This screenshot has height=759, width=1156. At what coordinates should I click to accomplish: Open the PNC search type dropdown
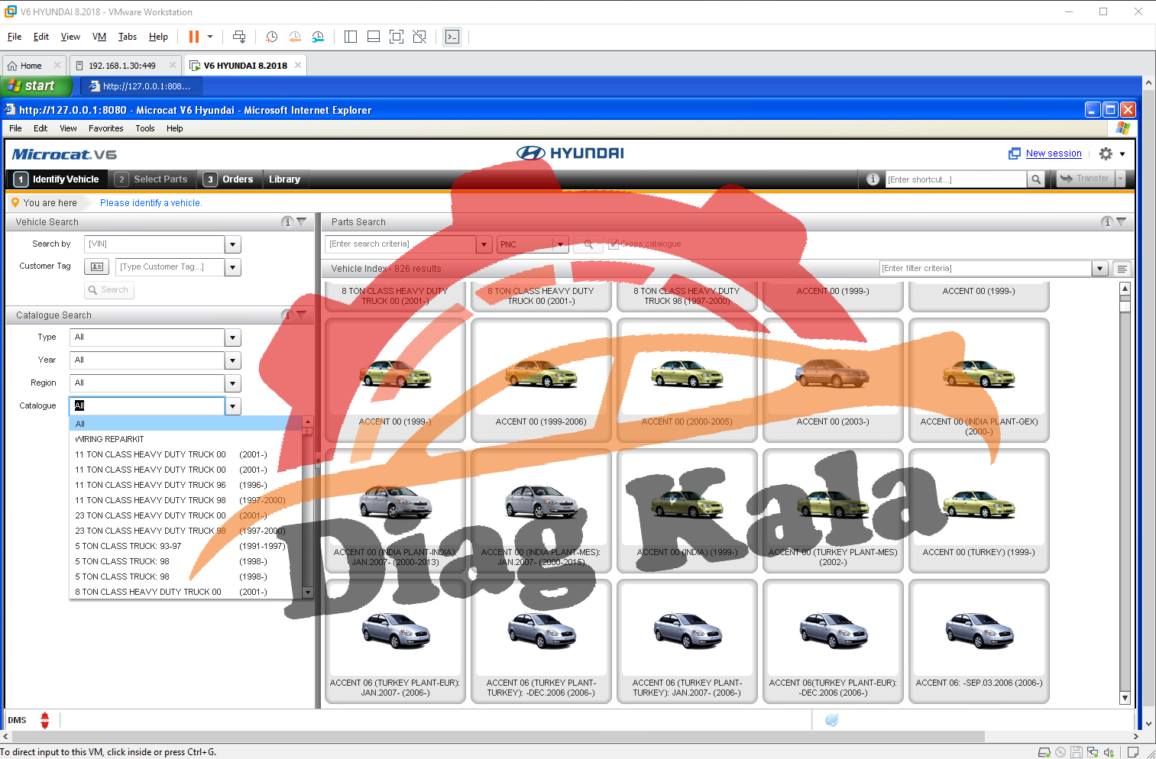click(x=561, y=244)
